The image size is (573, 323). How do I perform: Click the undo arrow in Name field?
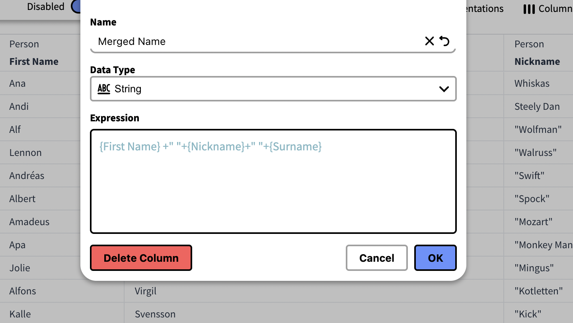click(444, 41)
